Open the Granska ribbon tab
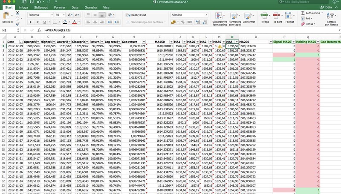The width and height of the screenshot is (341, 194). [x=90, y=8]
